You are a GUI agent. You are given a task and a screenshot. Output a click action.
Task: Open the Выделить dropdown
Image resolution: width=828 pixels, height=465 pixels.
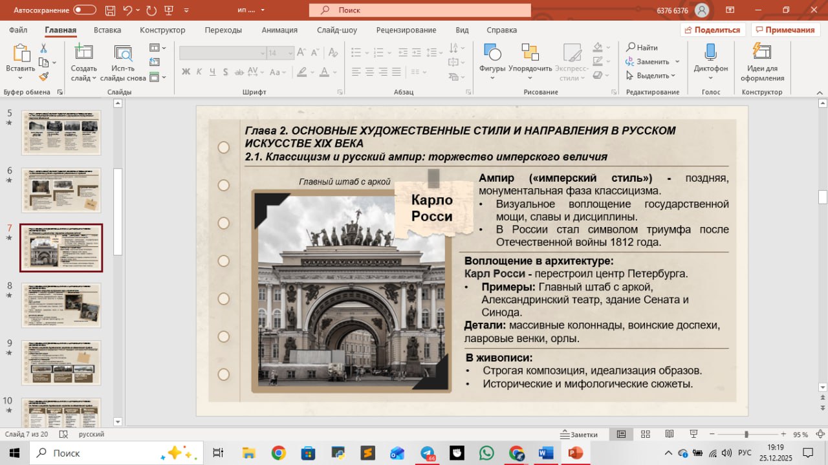click(x=651, y=76)
